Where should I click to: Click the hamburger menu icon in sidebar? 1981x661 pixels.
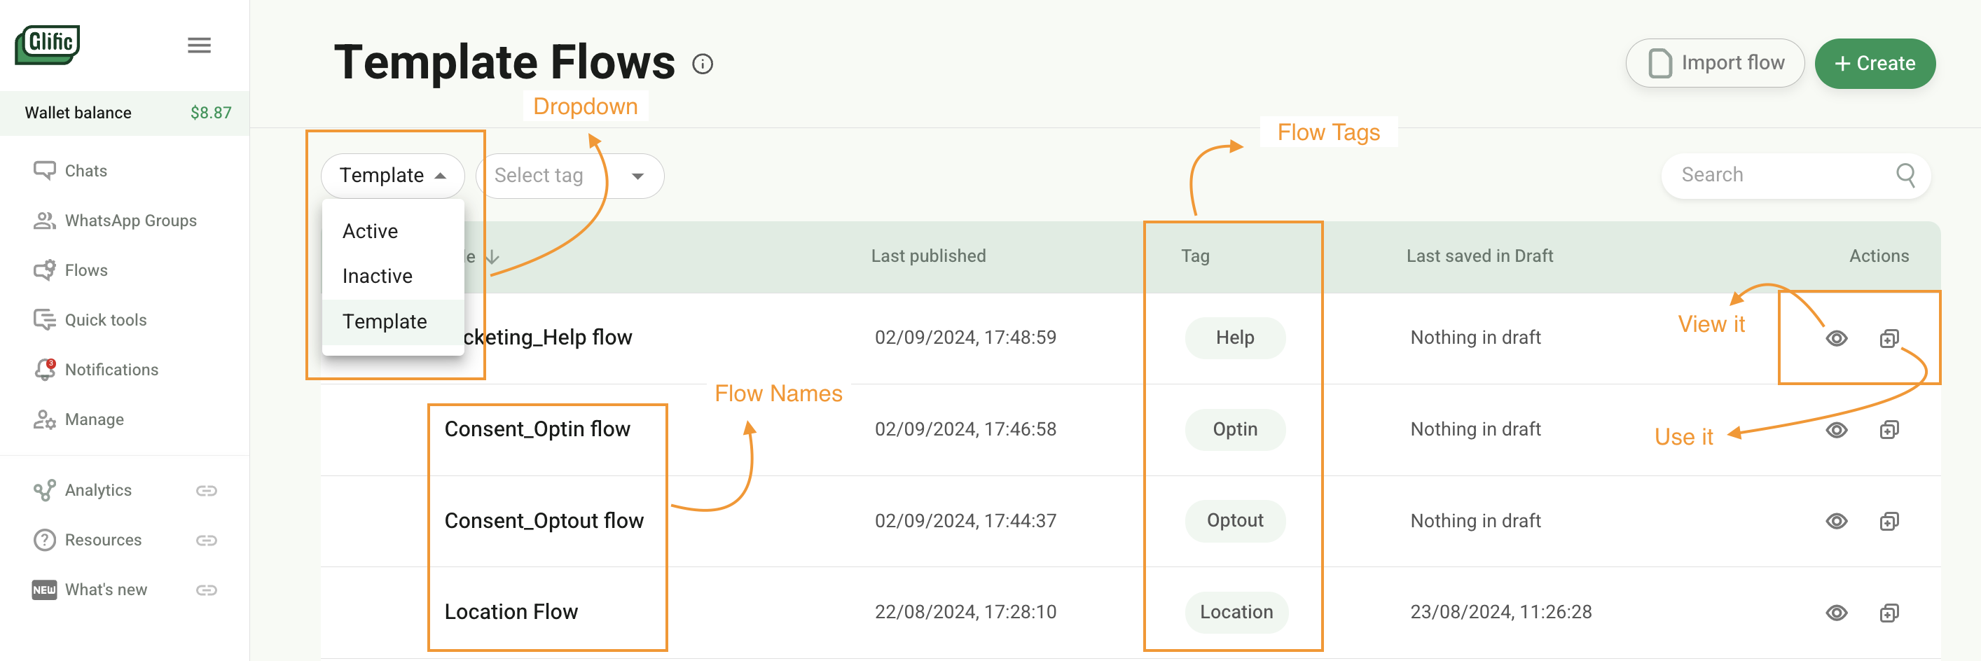tap(199, 46)
